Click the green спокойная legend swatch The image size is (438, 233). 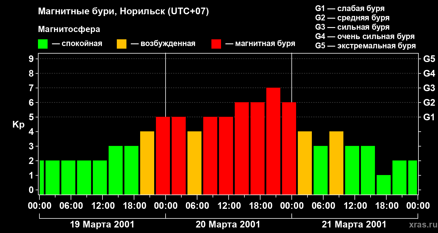click(x=43, y=44)
